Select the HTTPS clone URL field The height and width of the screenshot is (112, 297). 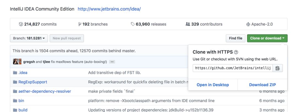tap(233, 68)
